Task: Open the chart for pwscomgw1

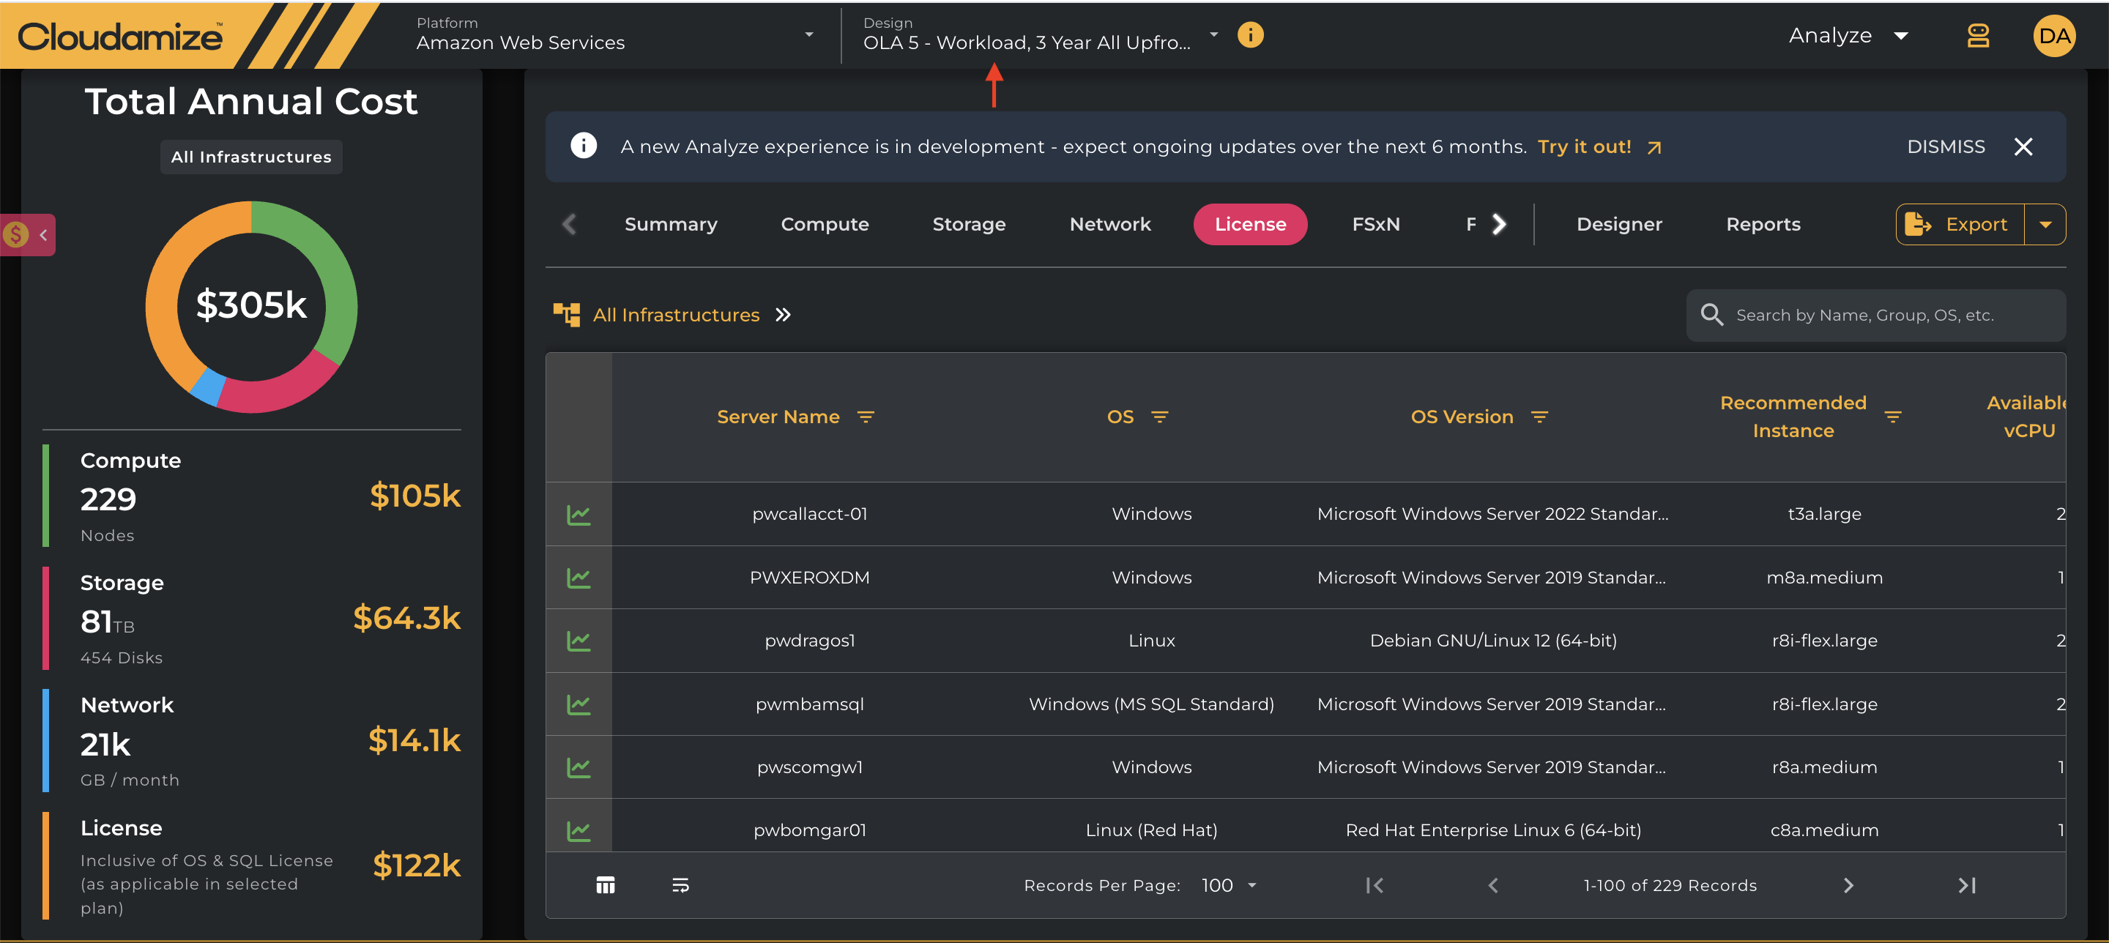Action: click(x=578, y=767)
